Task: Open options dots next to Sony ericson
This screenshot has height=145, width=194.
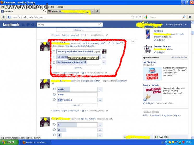Action: [100, 100]
